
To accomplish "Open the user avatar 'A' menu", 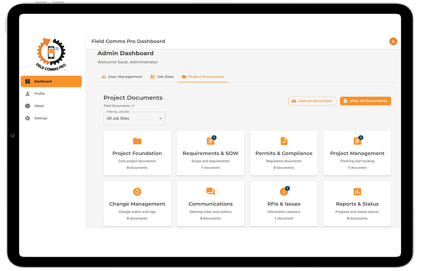I will click(x=393, y=41).
